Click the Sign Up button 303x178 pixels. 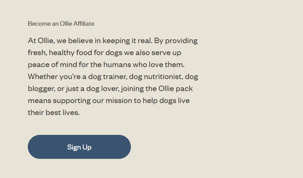pyautogui.click(x=79, y=147)
